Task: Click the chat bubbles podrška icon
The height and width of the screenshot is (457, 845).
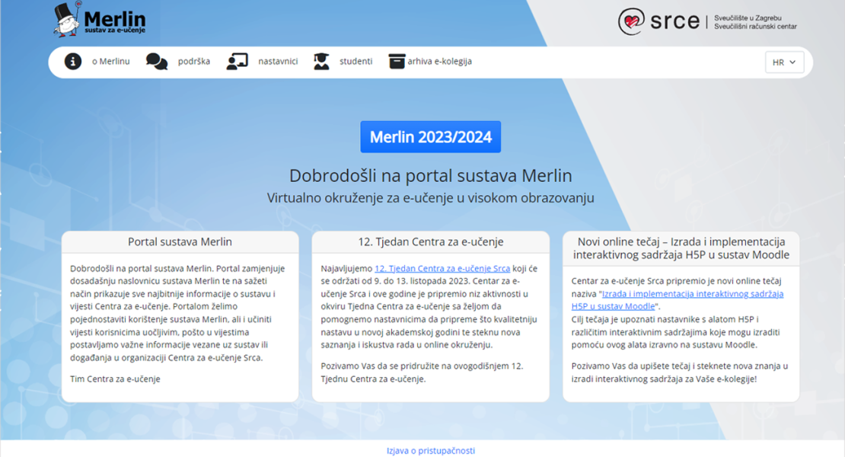Action: pos(157,62)
